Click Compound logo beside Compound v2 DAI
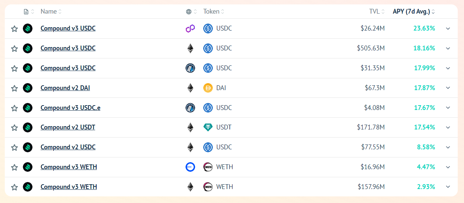Viewport: 464px width, 203px height. click(28, 88)
